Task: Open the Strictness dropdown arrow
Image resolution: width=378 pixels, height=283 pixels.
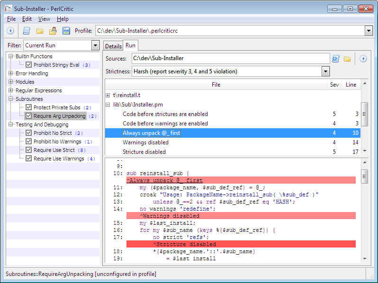Action: [x=325, y=71]
